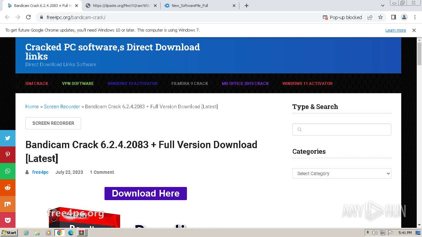The width and height of the screenshot is (422, 237).
Task: Show hidden system tray icons
Action: click(368, 233)
